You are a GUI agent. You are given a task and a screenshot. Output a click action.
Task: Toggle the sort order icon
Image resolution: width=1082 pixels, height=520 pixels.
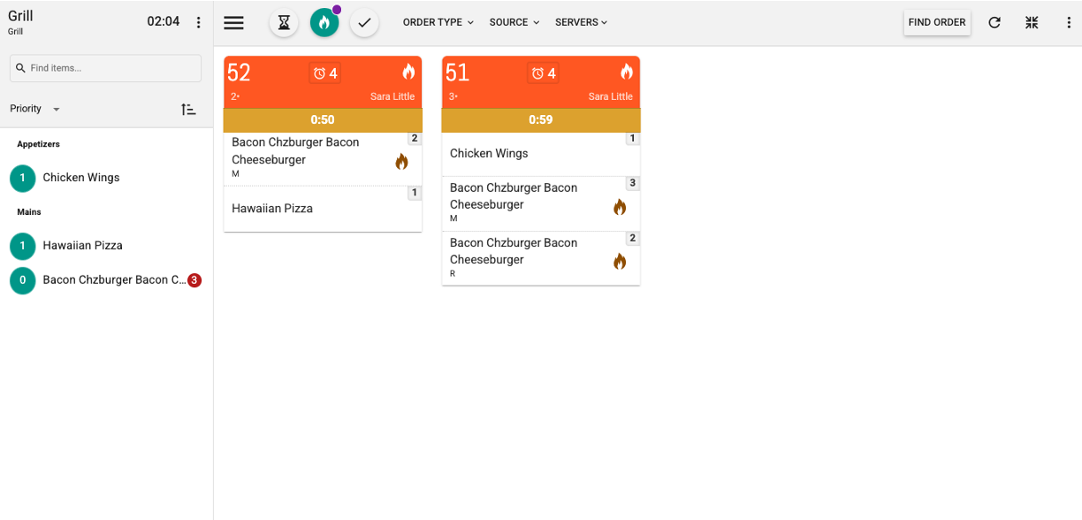pyautogui.click(x=188, y=109)
